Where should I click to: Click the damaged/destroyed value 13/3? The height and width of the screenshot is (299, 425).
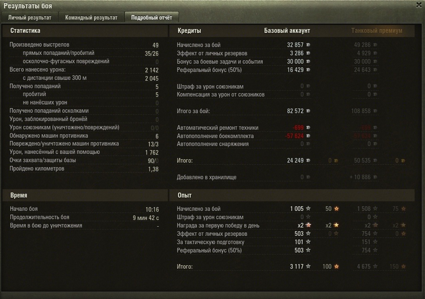pyautogui.click(x=153, y=144)
